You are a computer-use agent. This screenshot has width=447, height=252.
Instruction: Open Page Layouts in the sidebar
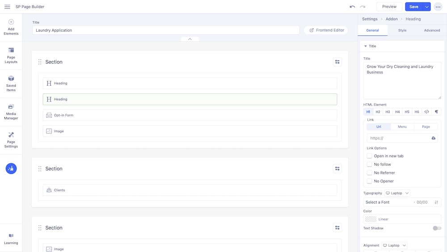click(11, 55)
